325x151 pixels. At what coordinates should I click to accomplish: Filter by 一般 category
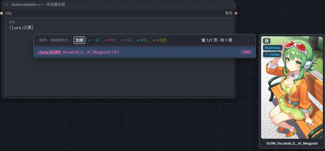[x=94, y=40]
